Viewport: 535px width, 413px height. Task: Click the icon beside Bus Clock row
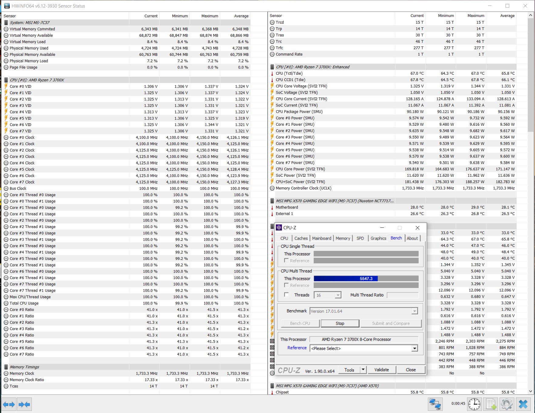(x=6, y=188)
